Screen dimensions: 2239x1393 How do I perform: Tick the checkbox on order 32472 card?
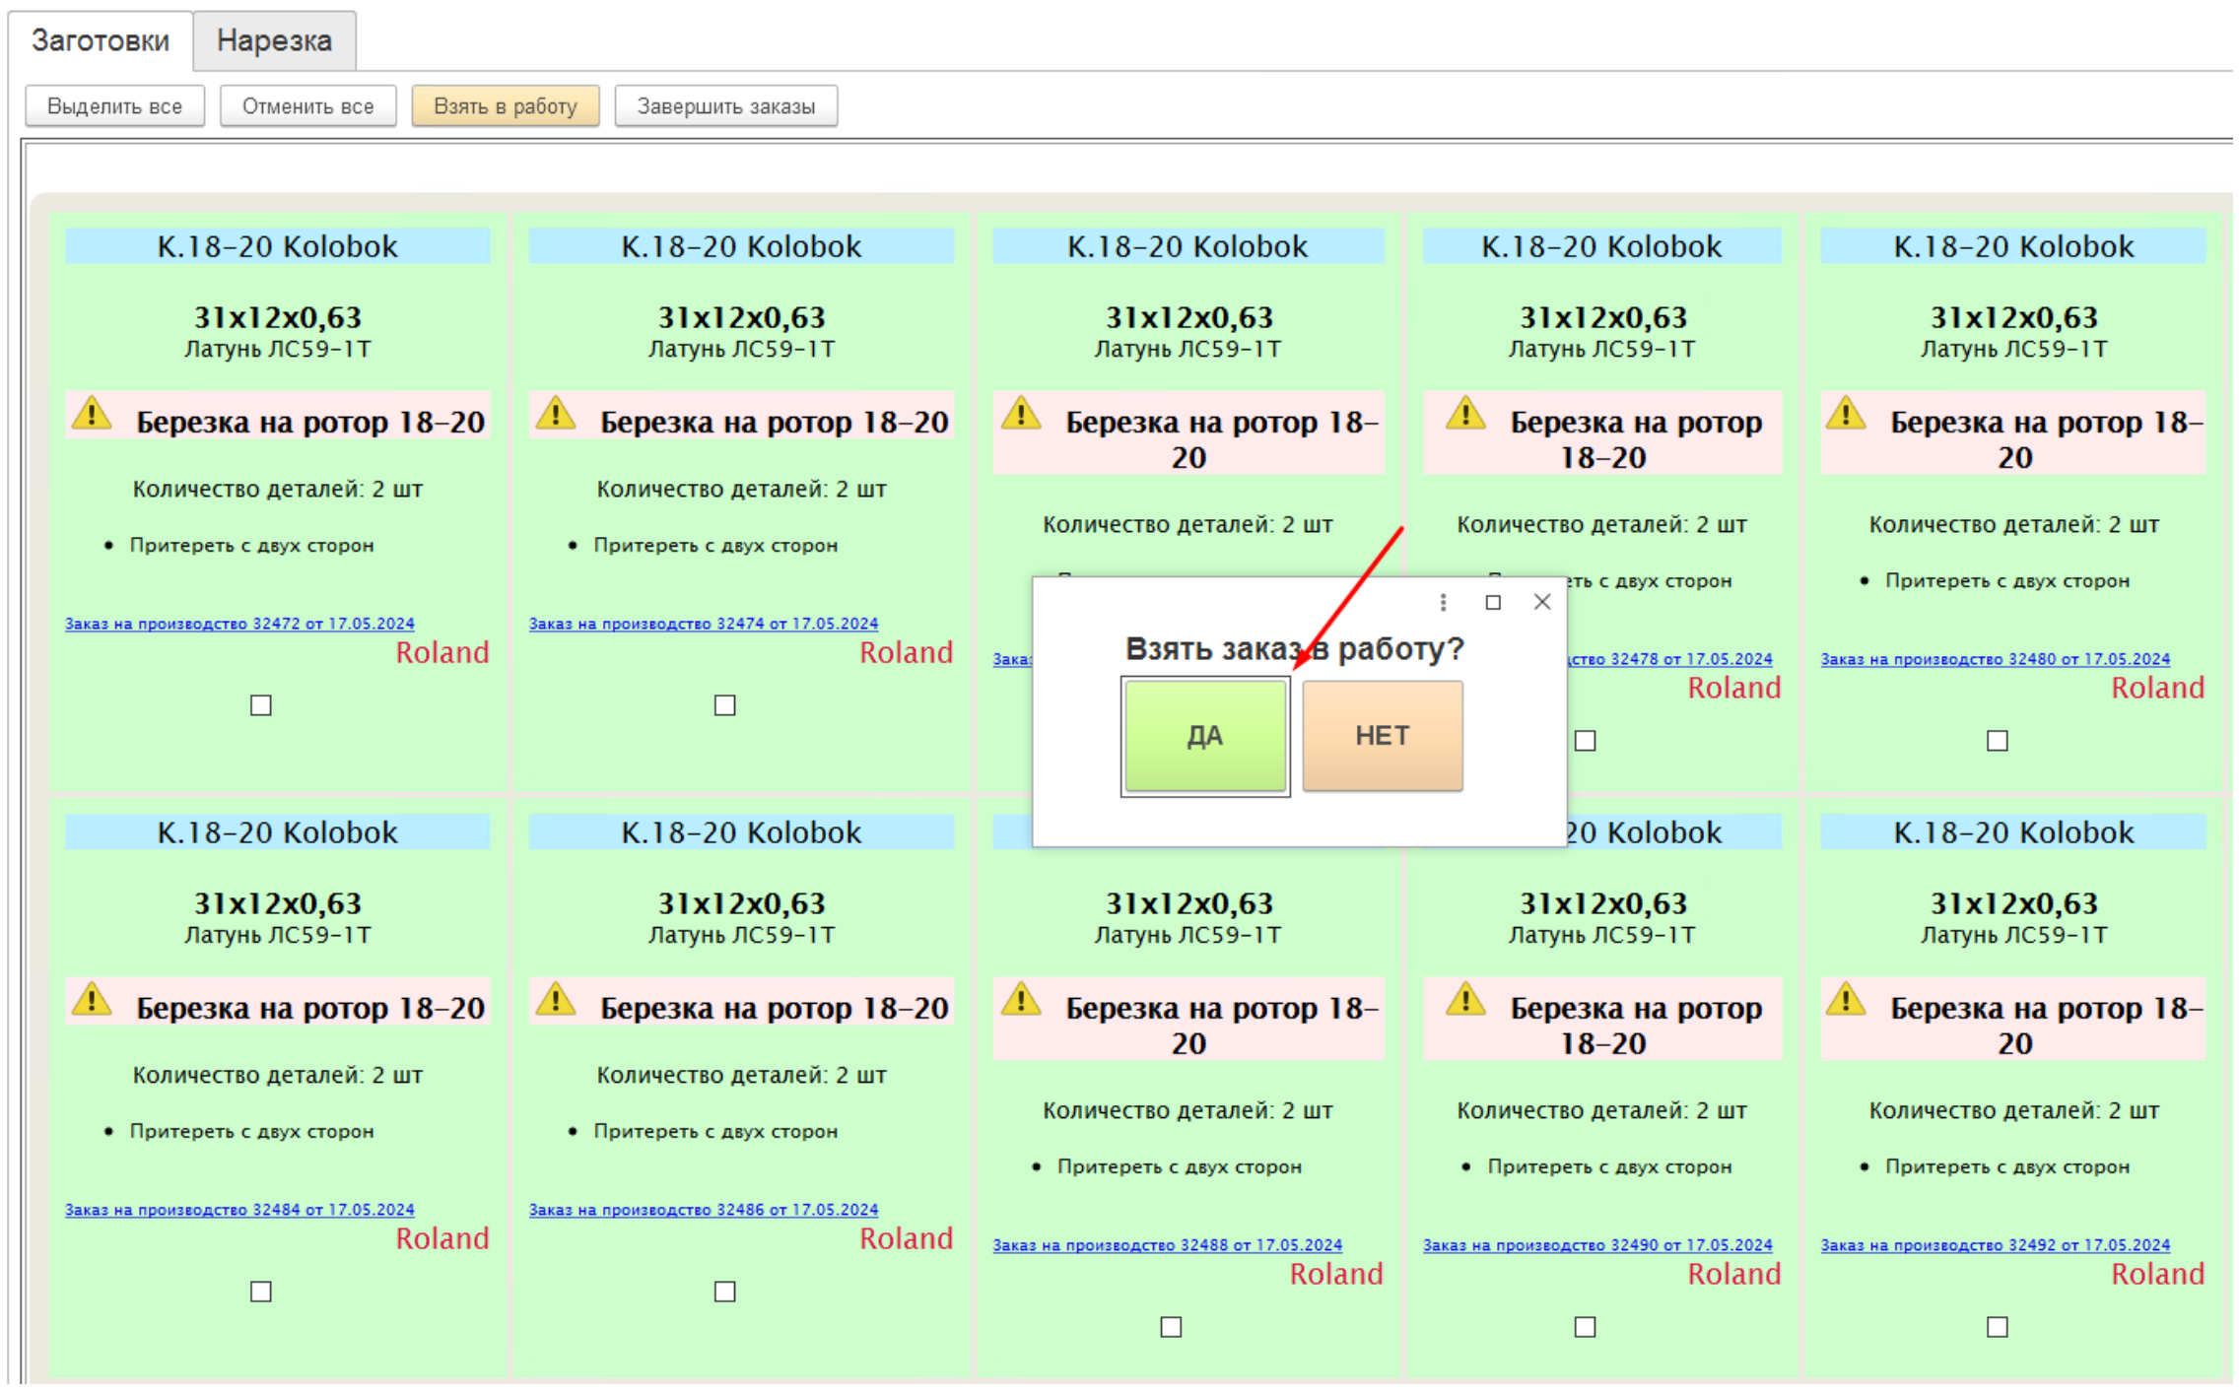261,705
